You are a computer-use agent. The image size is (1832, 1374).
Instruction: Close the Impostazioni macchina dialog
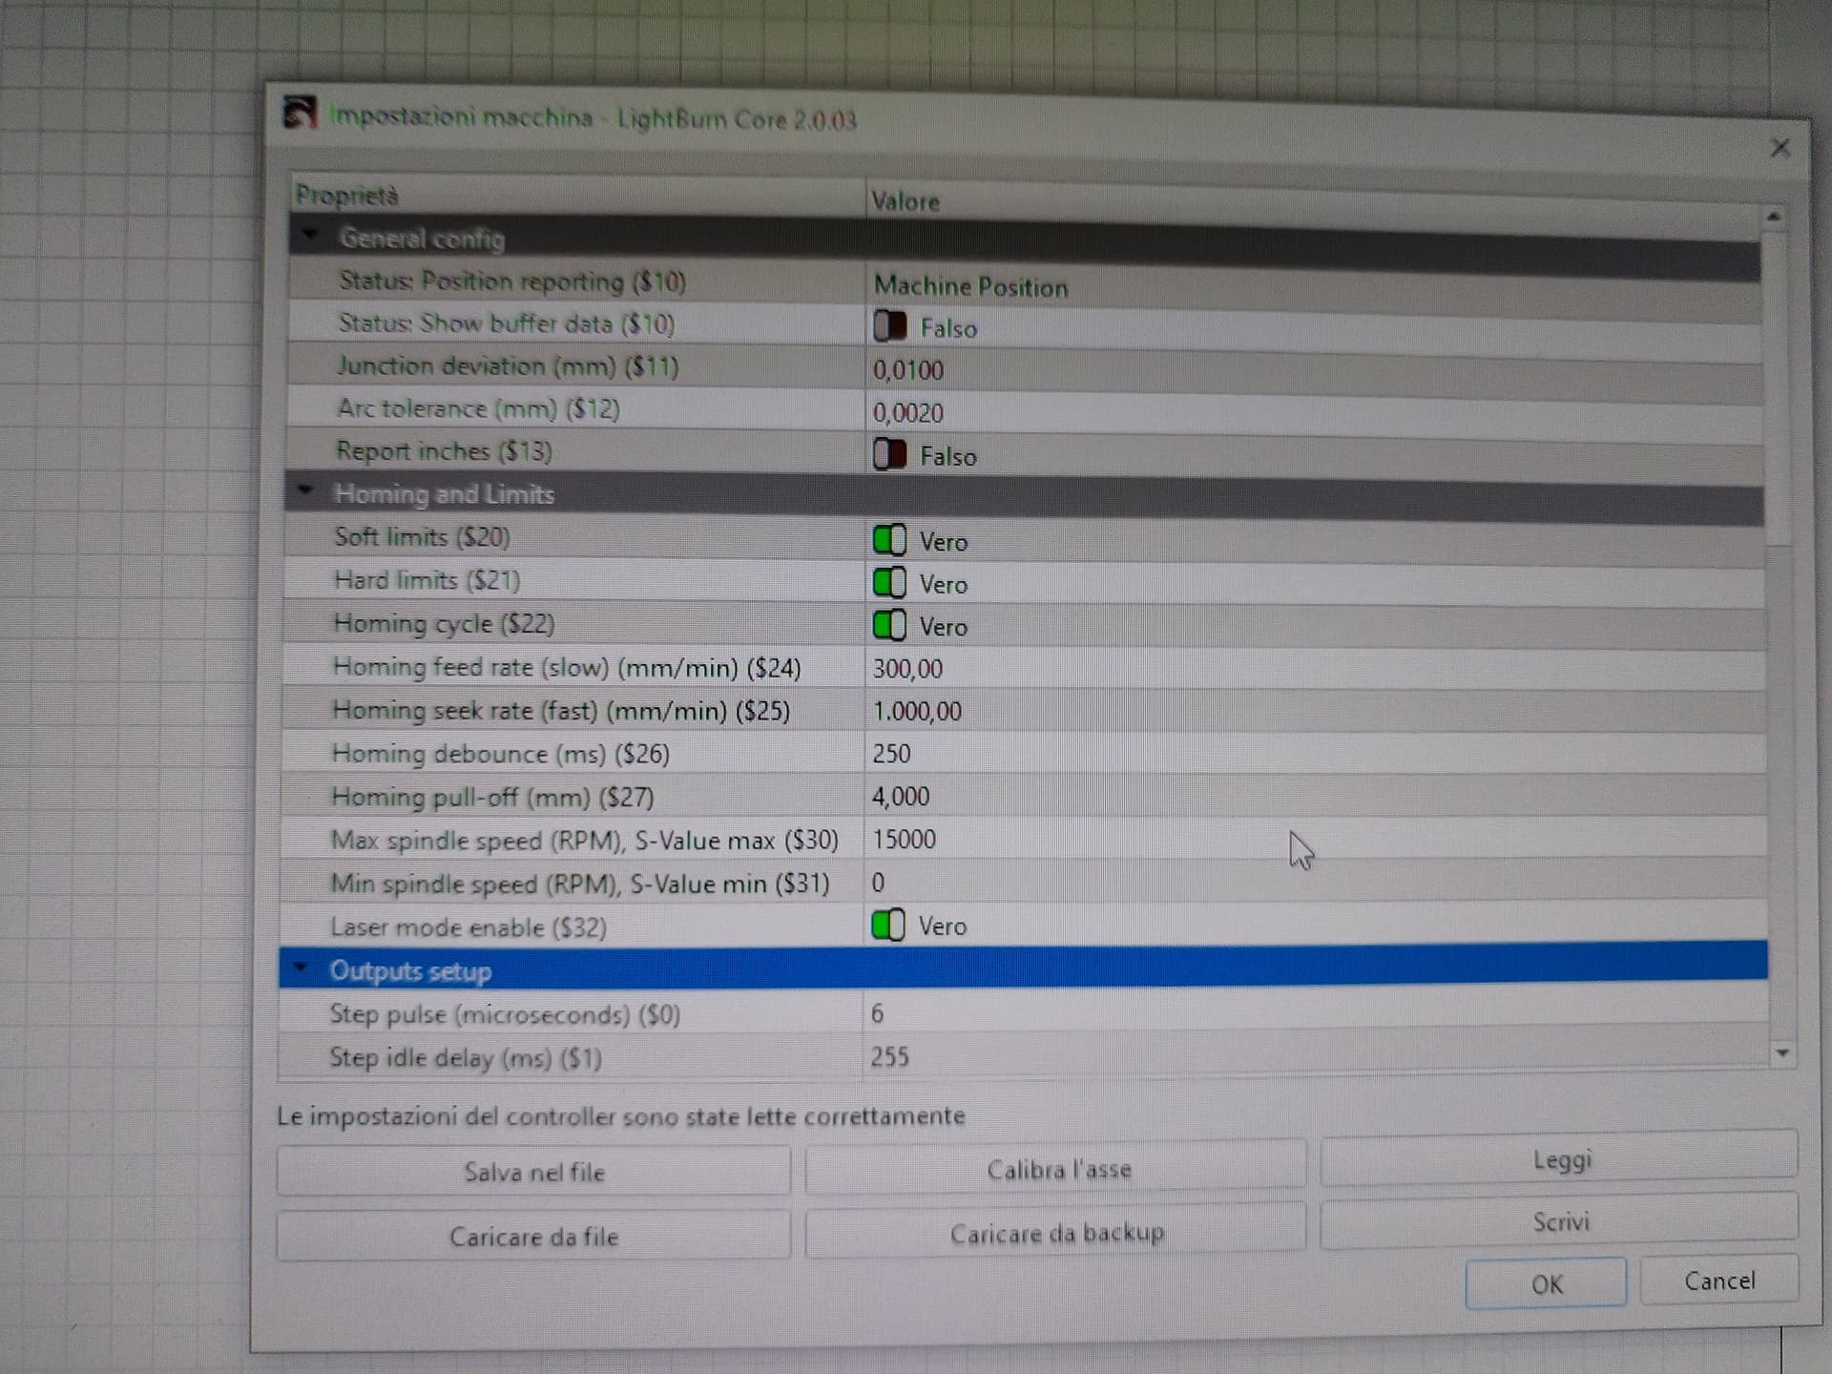pyautogui.click(x=1780, y=148)
